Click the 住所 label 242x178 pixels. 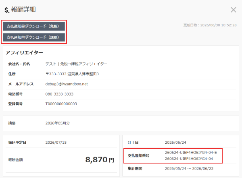[12, 74]
